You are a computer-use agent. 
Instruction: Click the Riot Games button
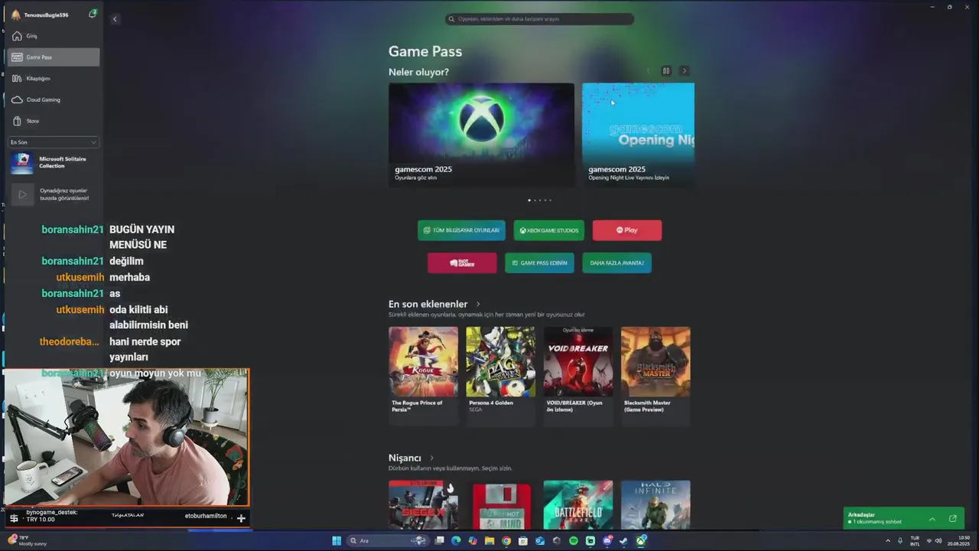[x=462, y=263]
